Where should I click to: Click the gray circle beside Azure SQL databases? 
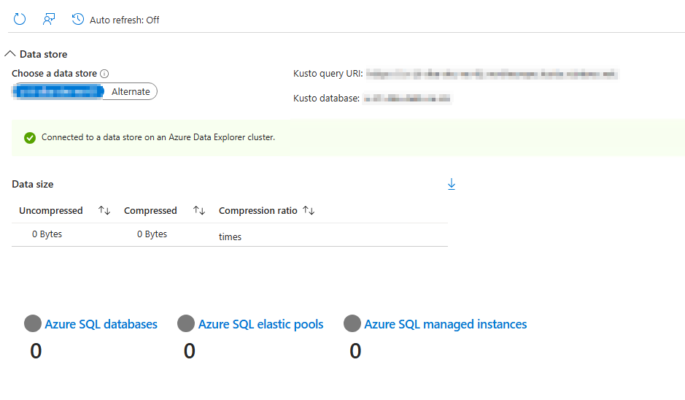click(x=33, y=323)
